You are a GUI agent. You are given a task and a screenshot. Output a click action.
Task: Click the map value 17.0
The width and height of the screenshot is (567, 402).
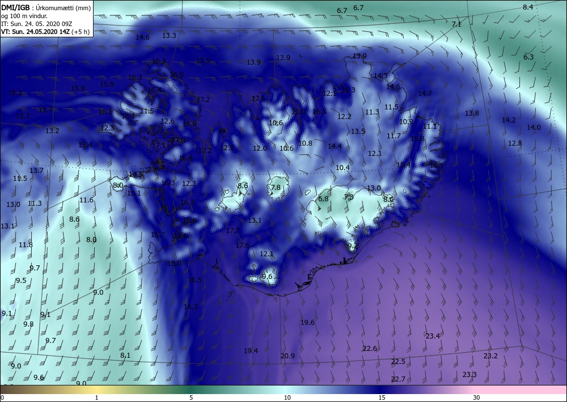coord(178,140)
